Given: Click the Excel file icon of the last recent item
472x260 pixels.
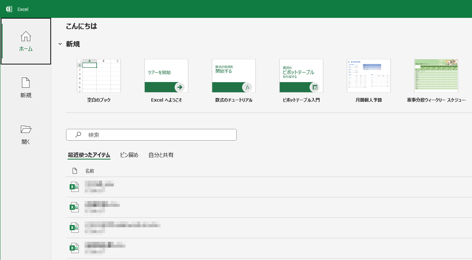Looking at the screenshot, I should click(74, 247).
